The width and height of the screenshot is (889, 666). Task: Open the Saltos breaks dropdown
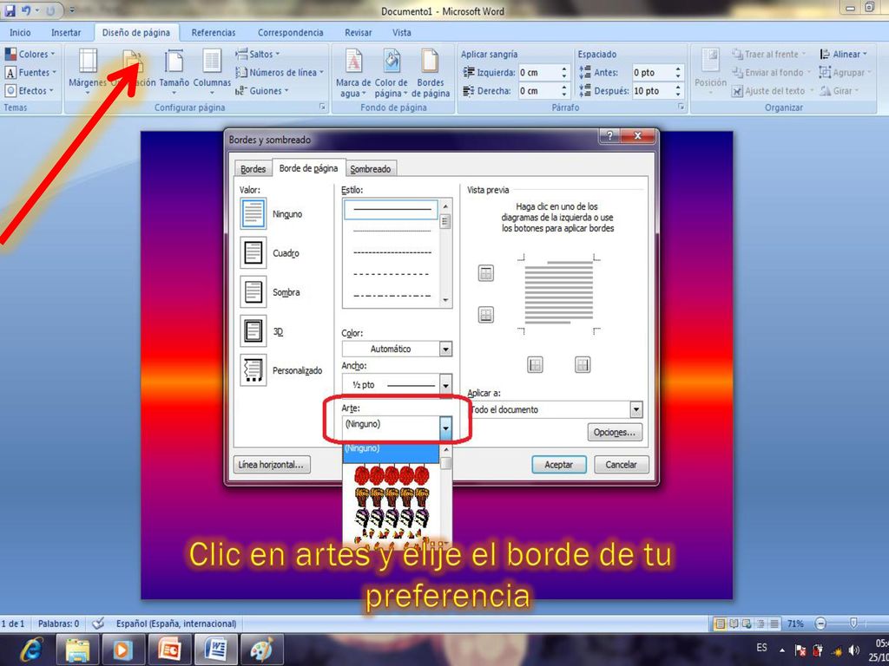pos(258,54)
